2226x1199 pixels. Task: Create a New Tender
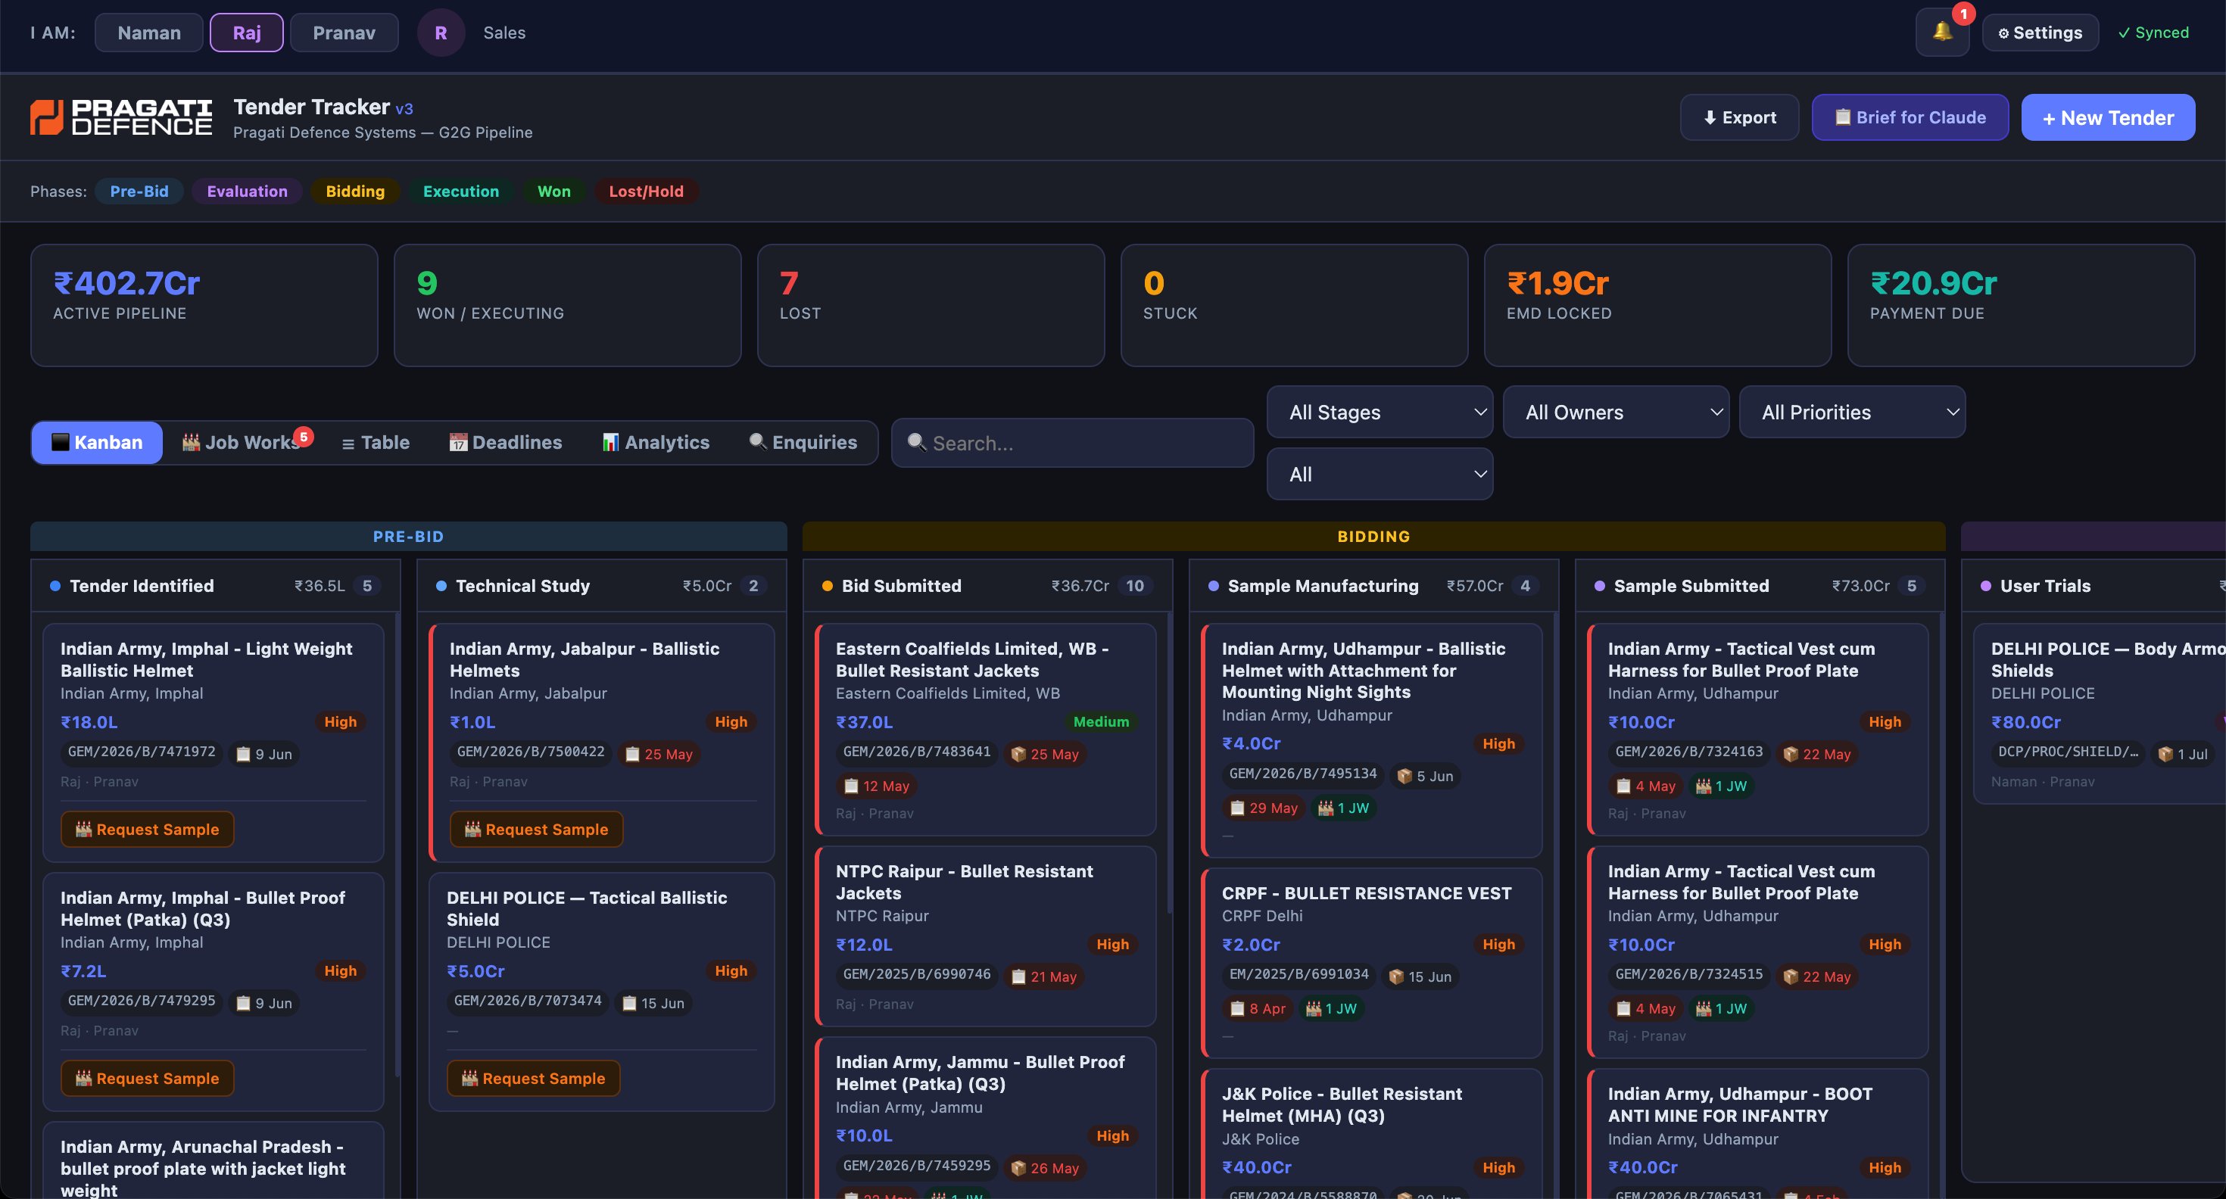[2108, 117]
